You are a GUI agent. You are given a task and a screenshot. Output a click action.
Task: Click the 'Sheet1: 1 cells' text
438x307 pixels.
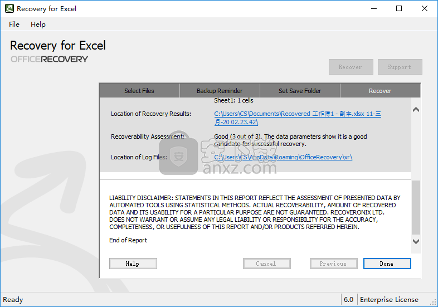click(233, 100)
